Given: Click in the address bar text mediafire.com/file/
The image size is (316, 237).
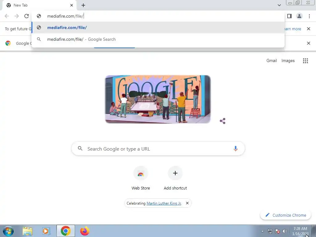Looking at the screenshot, I should pyautogui.click(x=65, y=16).
